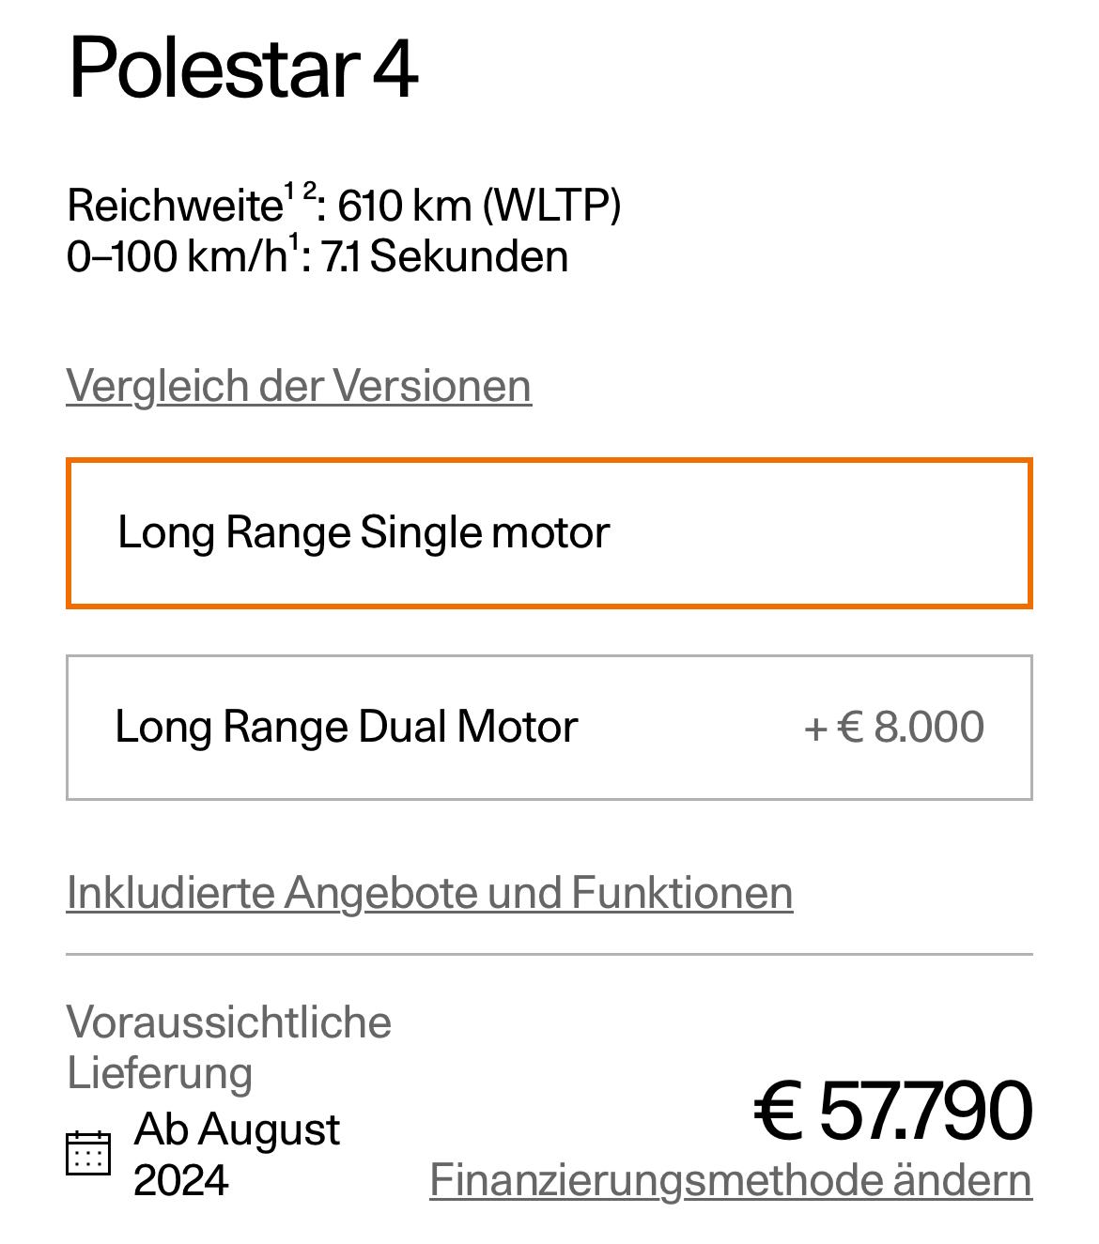The image size is (1099, 1244).
Task: Click the word Reichweite
Action: 175,206
